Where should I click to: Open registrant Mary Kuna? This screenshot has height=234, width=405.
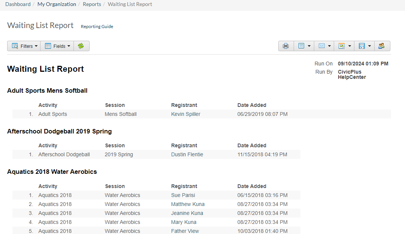[184, 222]
